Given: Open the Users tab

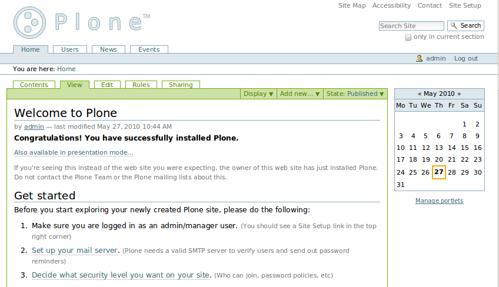Looking at the screenshot, I should [69, 49].
